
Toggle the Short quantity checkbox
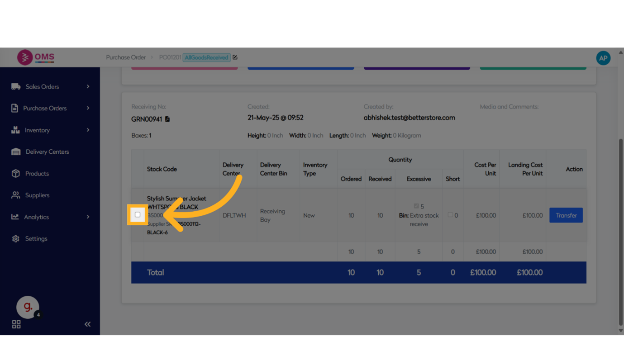click(450, 215)
